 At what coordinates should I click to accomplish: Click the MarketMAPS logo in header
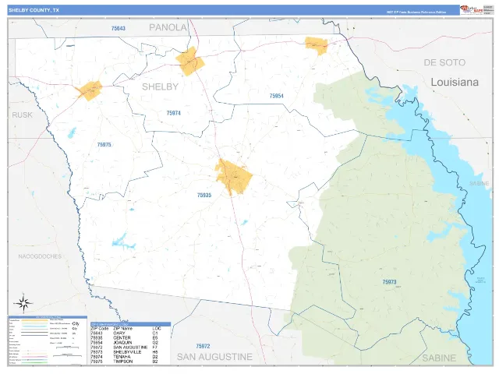tap(471, 10)
